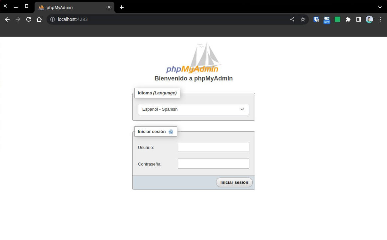387x240 pixels.
Task: Open the Español - Spanish language dropdown
Action: tap(193, 109)
